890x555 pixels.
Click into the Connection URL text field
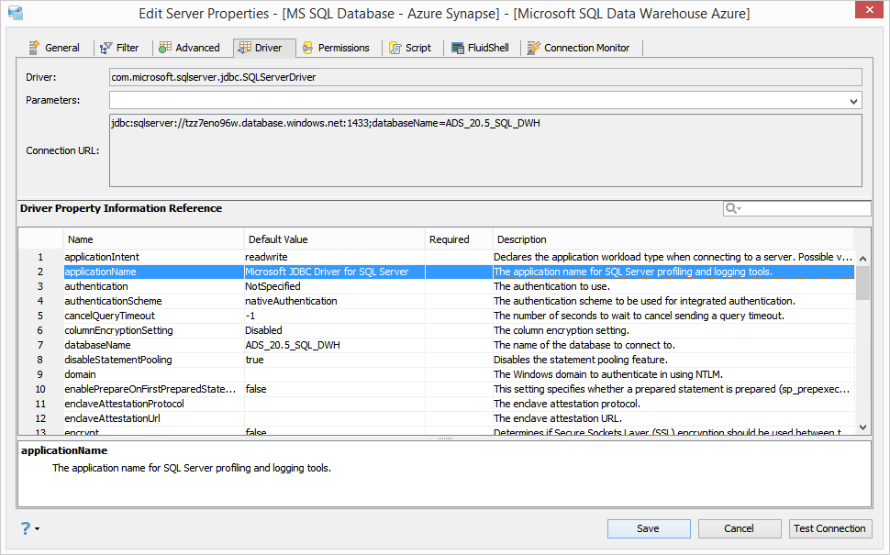tap(485, 150)
